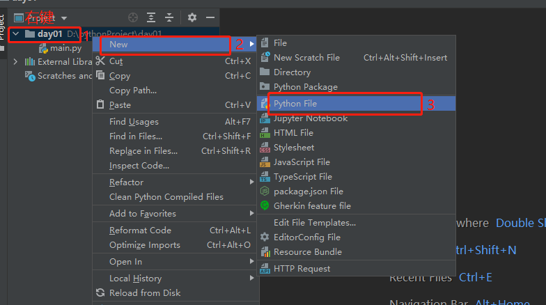546x305 pixels.
Task: Select Gherkin feature file entry
Action: [357, 206]
